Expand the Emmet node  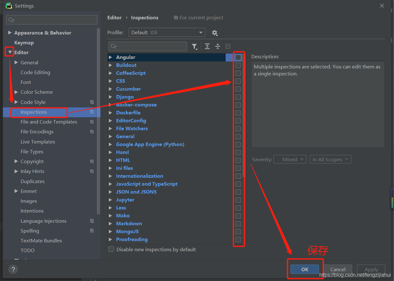(16, 191)
